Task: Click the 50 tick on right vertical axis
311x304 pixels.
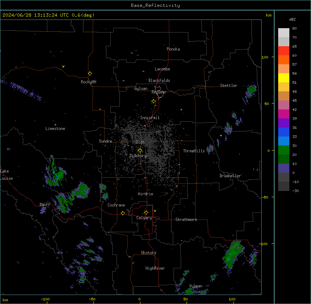Action: pyautogui.click(x=267, y=104)
